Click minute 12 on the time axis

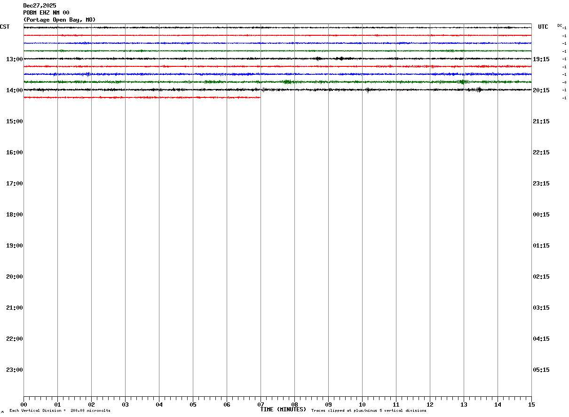point(430,404)
